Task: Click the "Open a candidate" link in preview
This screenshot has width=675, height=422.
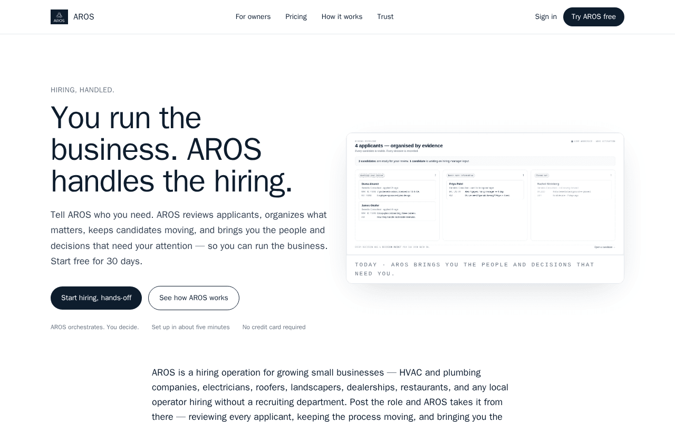Action: pyautogui.click(x=604, y=247)
